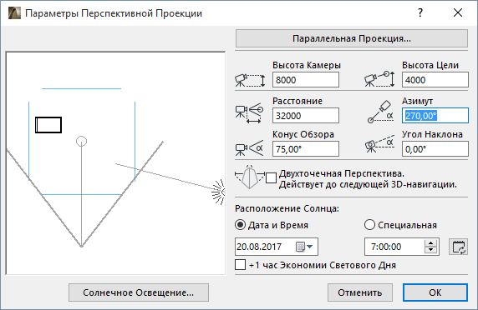Select Специальная radio button
Image resolution: width=478 pixels, height=310 pixels.
point(369,225)
